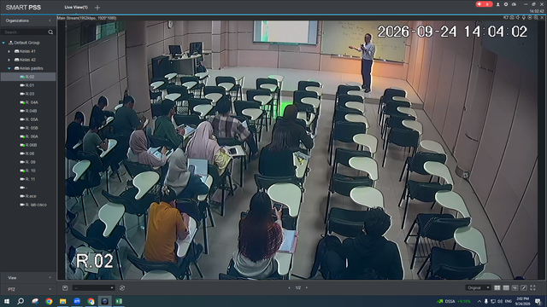Open Windows Start menu
Screen dimensions: 547x307
tap(7, 301)
